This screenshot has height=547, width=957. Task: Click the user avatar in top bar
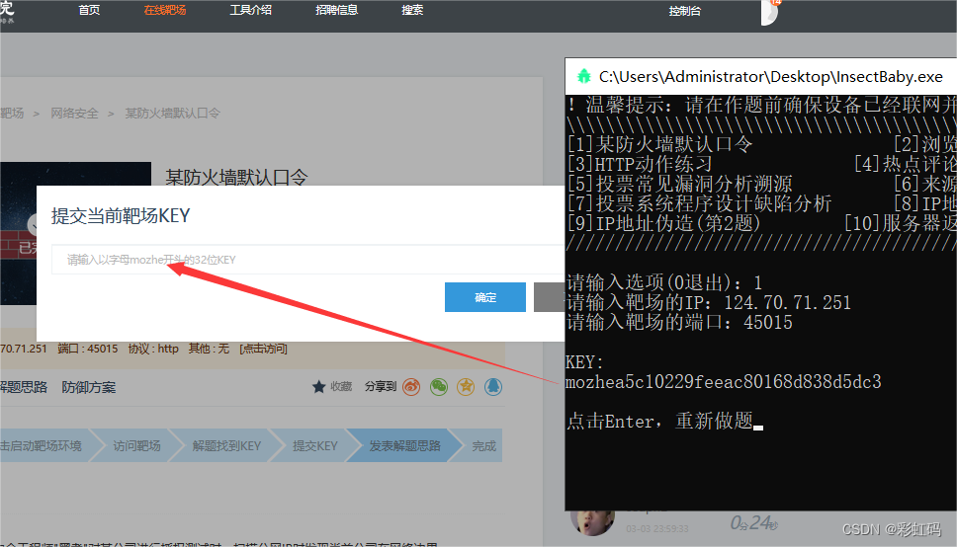[x=769, y=11]
